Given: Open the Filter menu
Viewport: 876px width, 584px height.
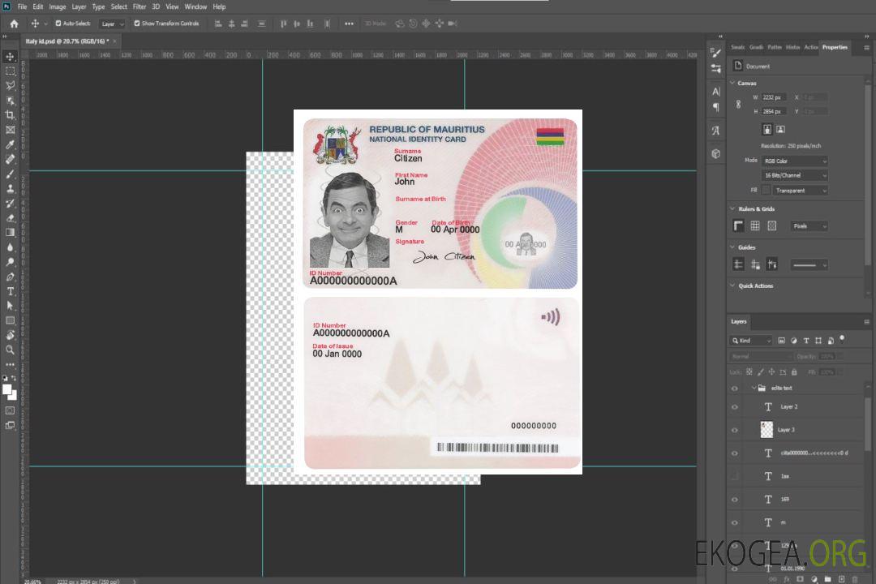Looking at the screenshot, I should coord(140,6).
